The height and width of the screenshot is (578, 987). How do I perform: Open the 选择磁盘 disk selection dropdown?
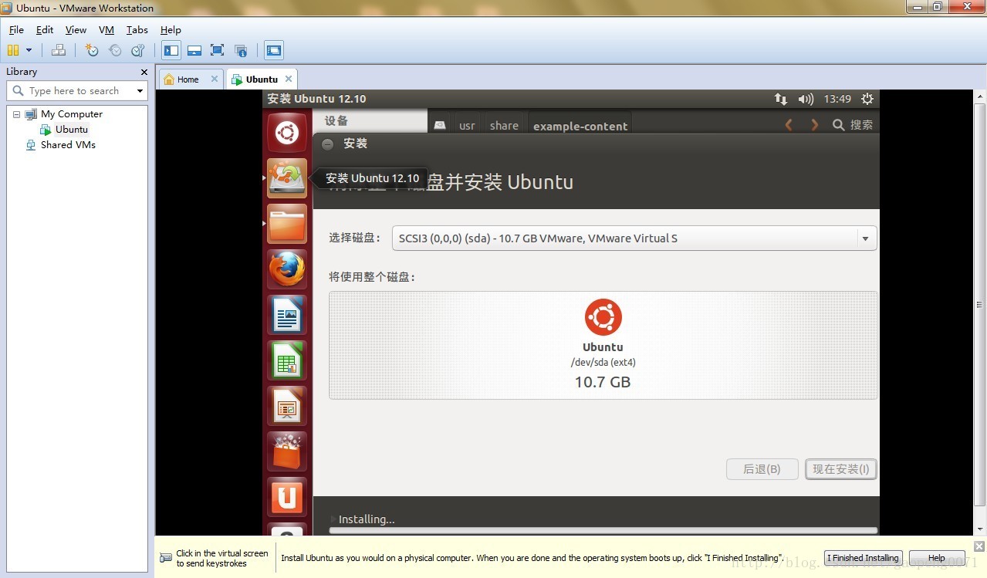(x=634, y=238)
